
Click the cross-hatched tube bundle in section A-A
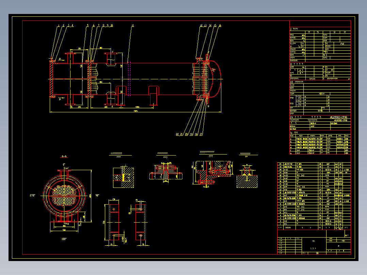[64, 196]
